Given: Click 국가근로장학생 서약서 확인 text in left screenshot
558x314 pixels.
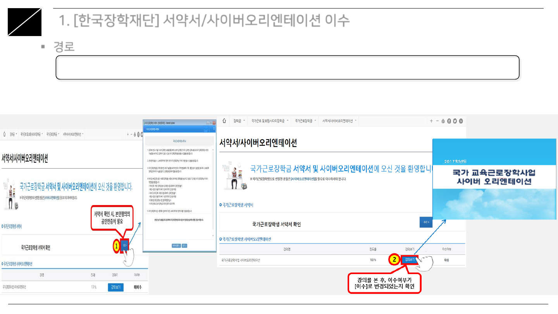Looking at the screenshot, I should tap(36, 248).
